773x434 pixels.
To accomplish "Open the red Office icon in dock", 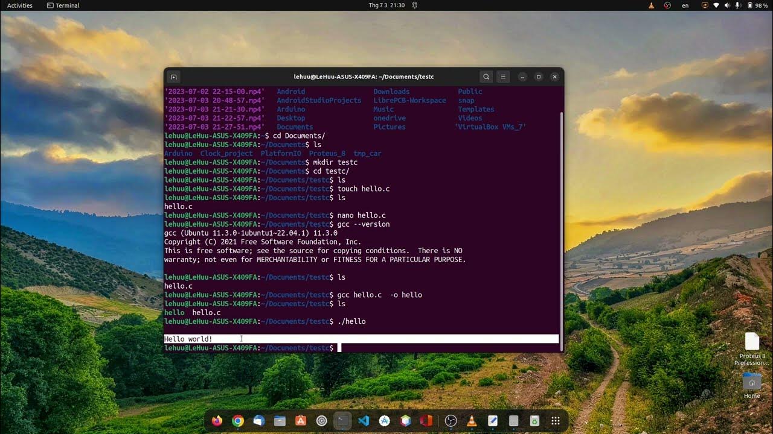I will tap(426, 421).
